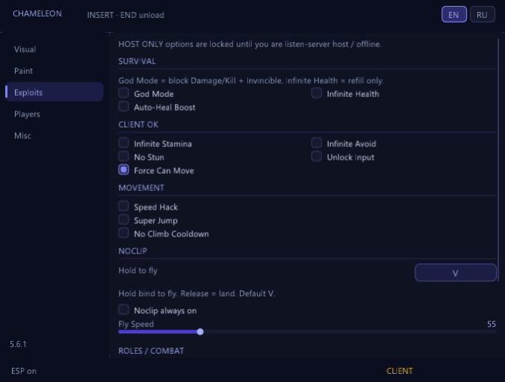Enable Noclip always on
The width and height of the screenshot is (505, 382).
(x=124, y=310)
